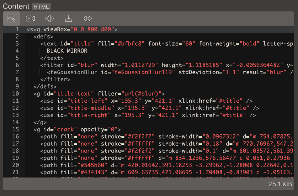
Task: Click the path starting m 834.1236
Action: tap(167, 158)
